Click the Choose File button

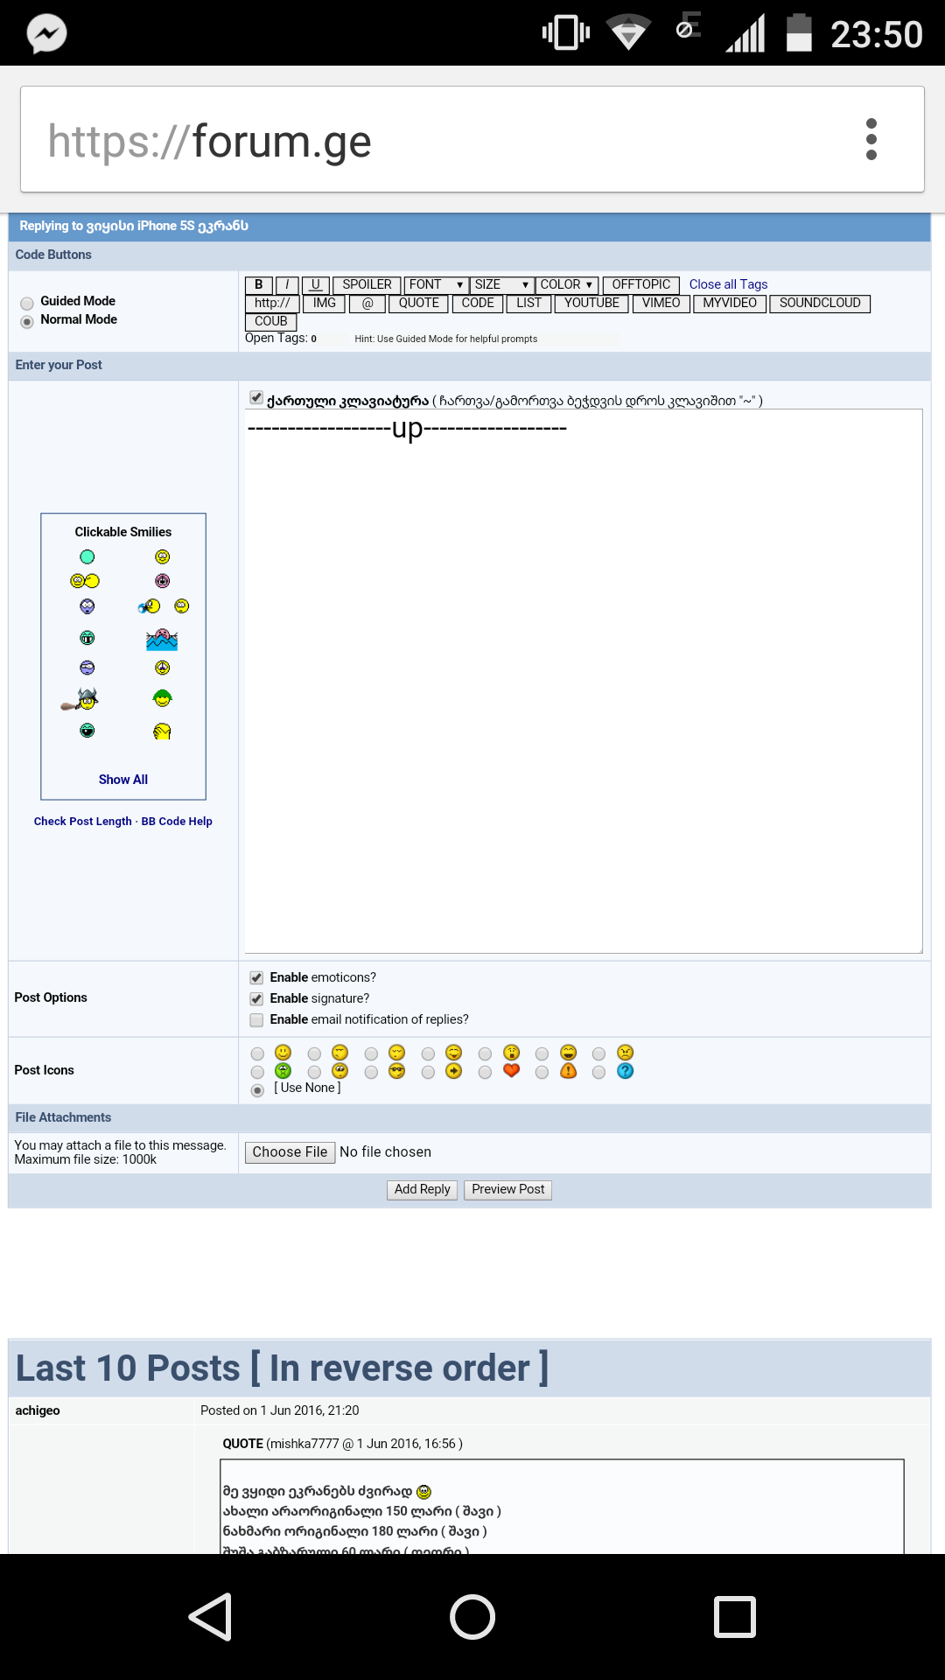290,1152
